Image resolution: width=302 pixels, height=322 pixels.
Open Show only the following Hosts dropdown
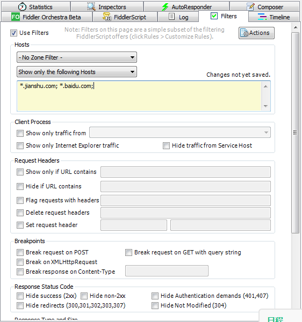pyautogui.click(x=77, y=72)
